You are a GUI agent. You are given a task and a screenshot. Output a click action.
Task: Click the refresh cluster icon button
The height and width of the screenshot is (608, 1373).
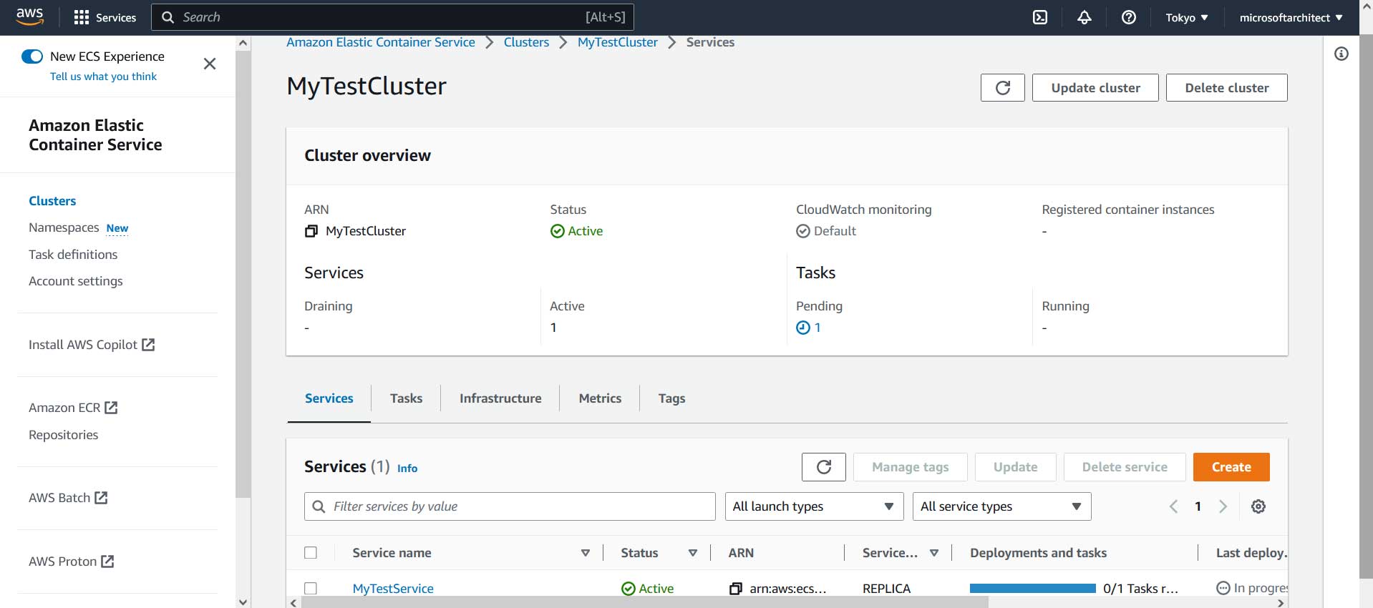(x=1003, y=87)
